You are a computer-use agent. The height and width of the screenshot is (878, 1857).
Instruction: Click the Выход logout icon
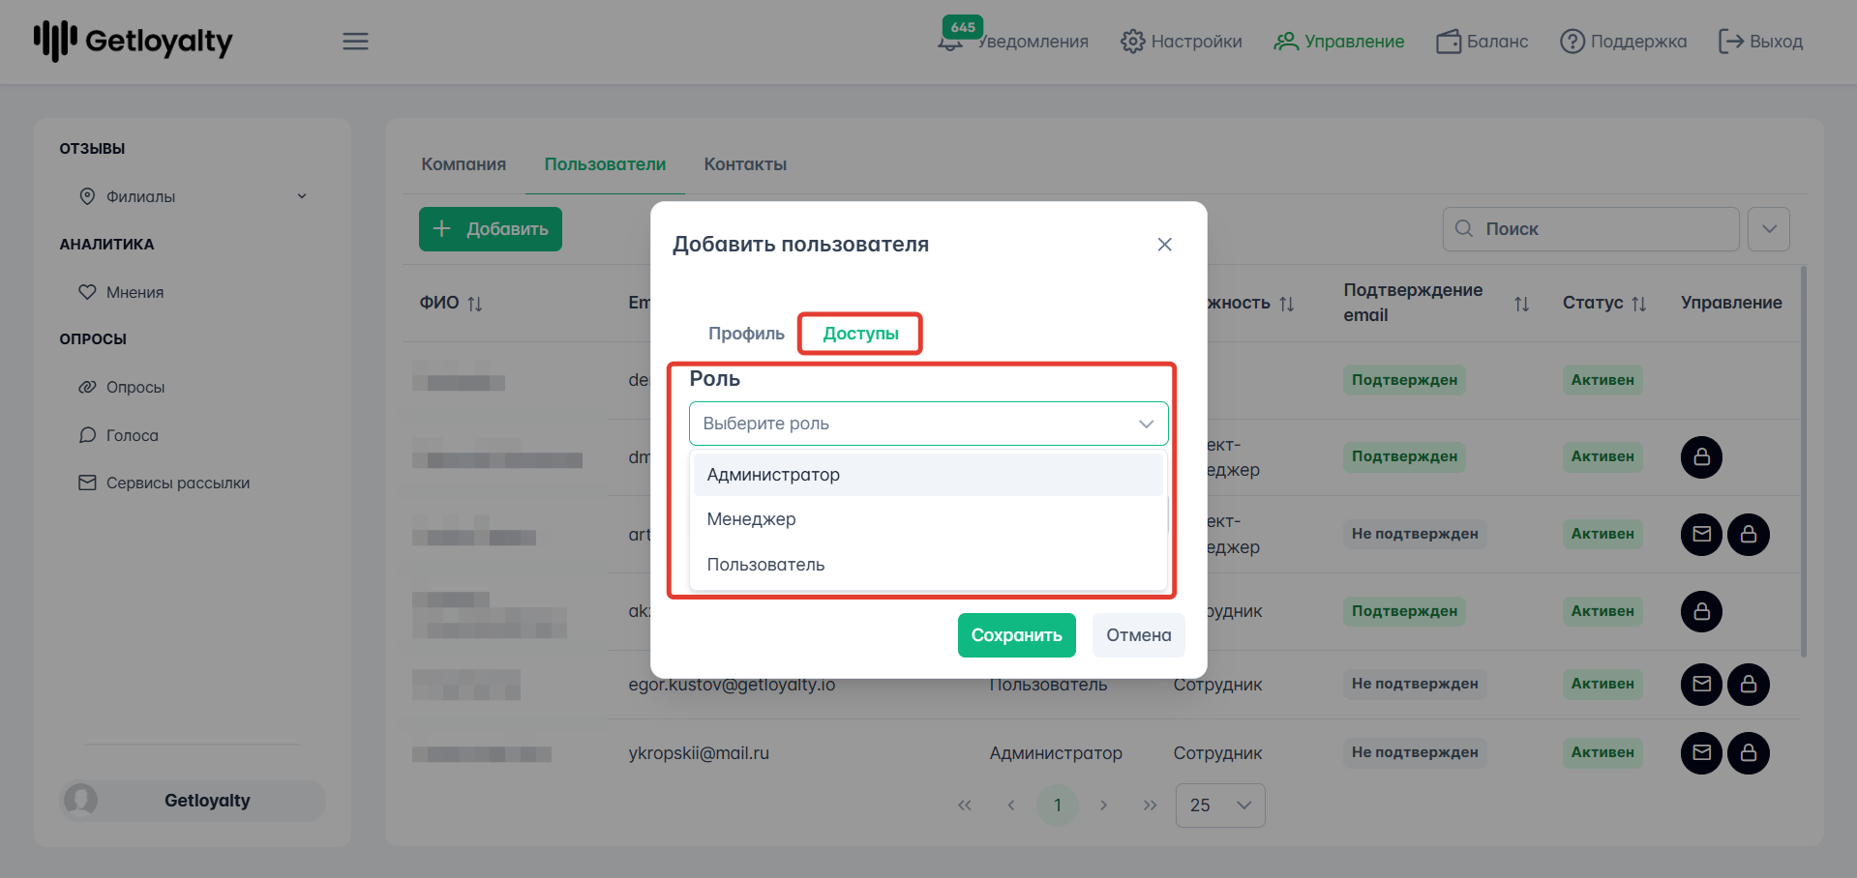point(1730,42)
